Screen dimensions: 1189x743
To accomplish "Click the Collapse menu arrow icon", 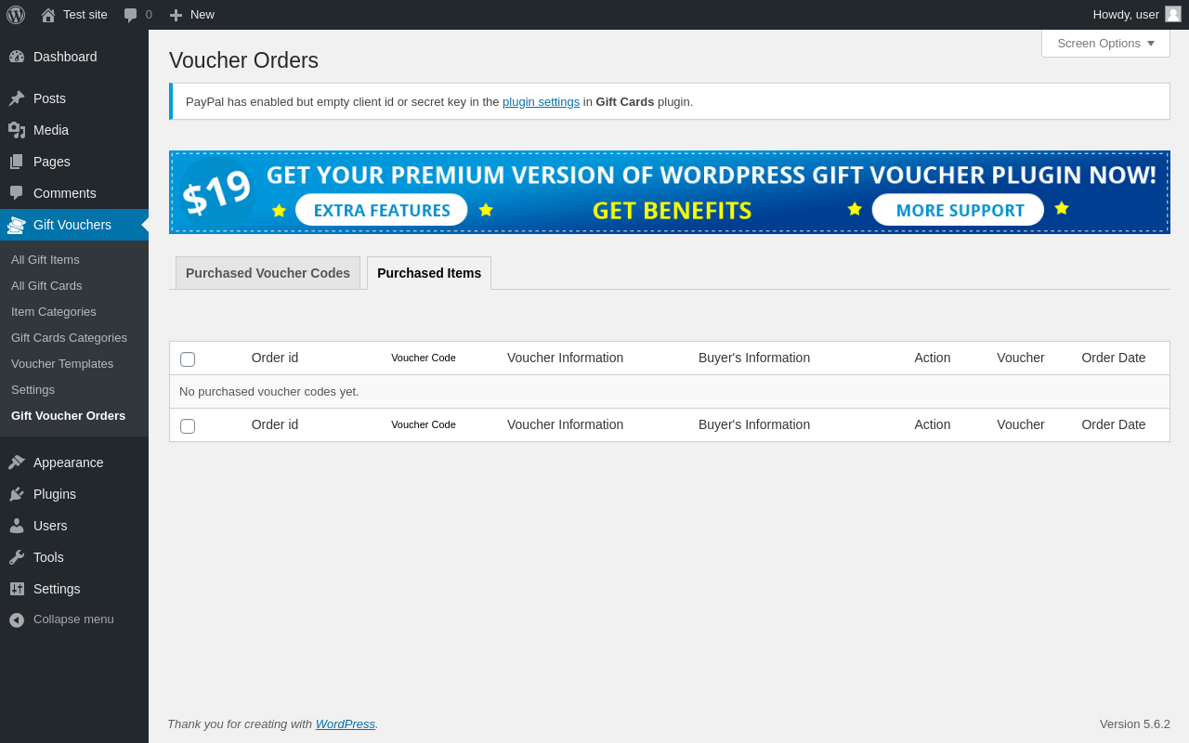I will (x=17, y=619).
